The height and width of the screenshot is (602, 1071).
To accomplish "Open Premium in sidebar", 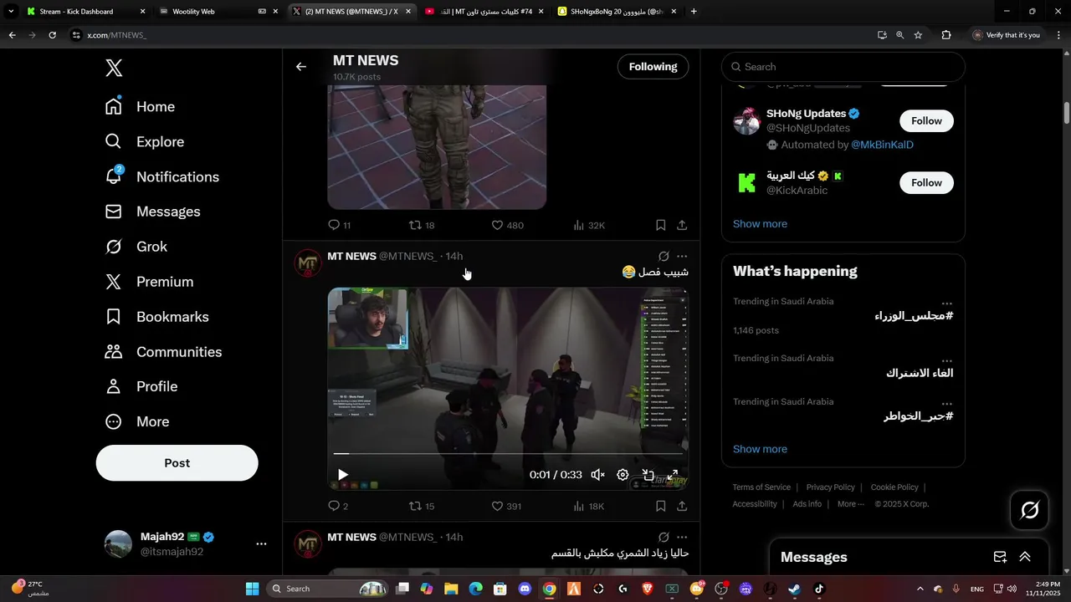I will tap(150, 282).
